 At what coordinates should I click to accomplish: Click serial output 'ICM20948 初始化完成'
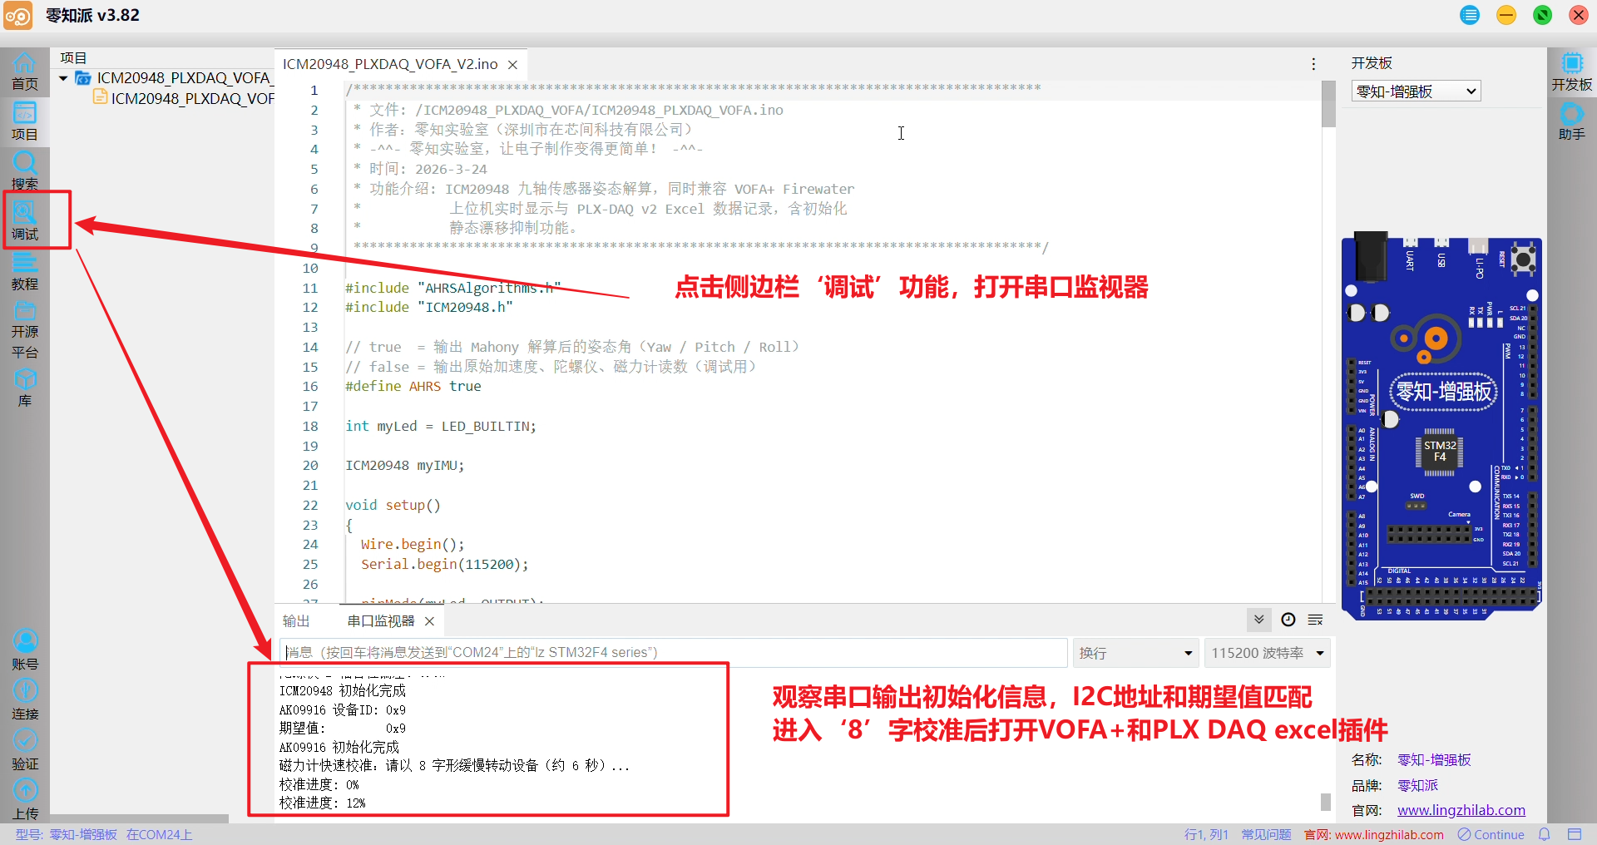(x=343, y=690)
